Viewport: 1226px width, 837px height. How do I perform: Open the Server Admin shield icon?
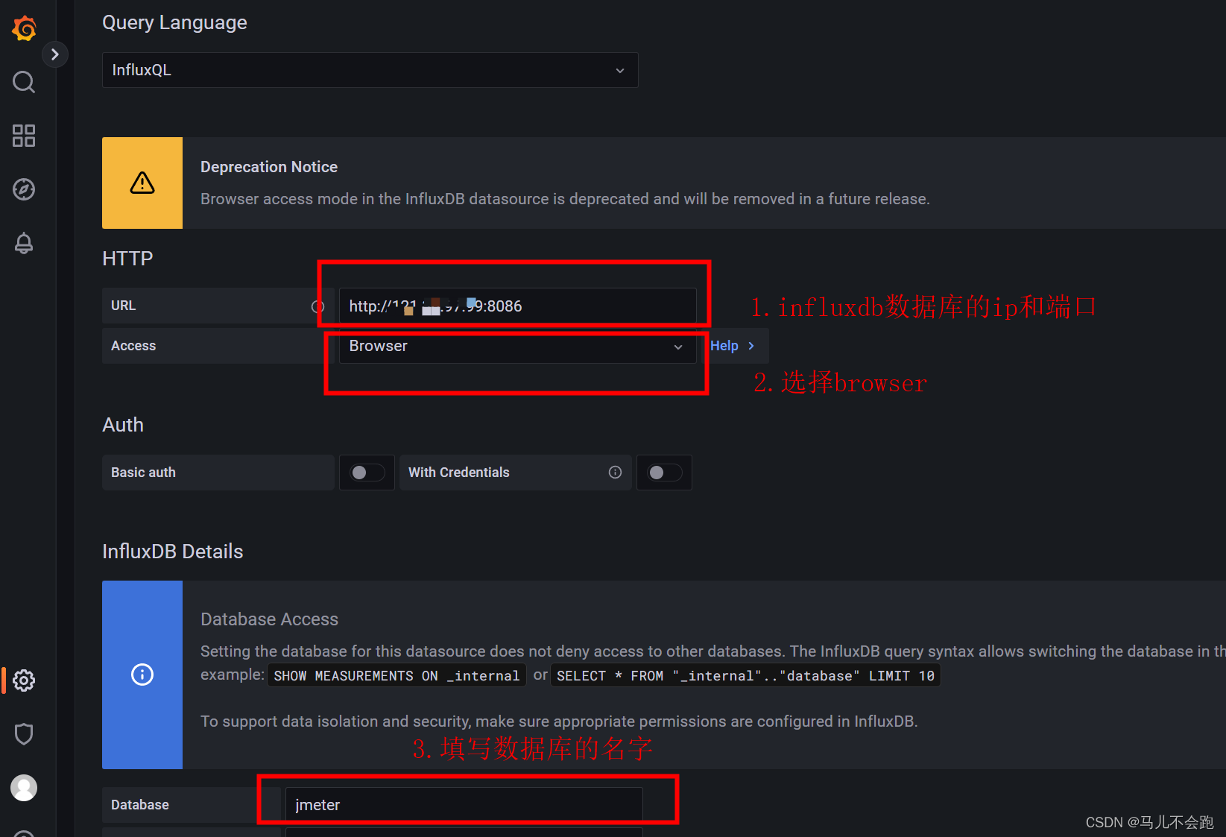(24, 734)
